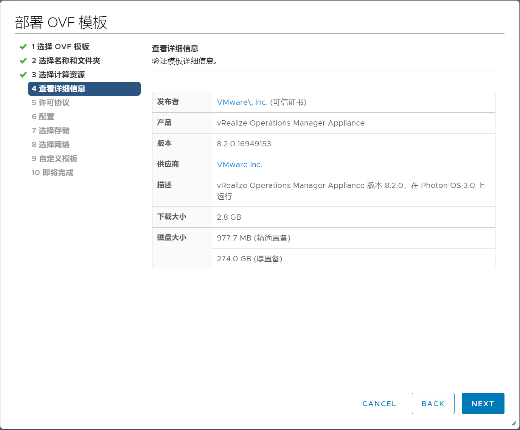Select step 9 自定义模板 in wizard
This screenshot has width=520, height=430.
(x=54, y=158)
